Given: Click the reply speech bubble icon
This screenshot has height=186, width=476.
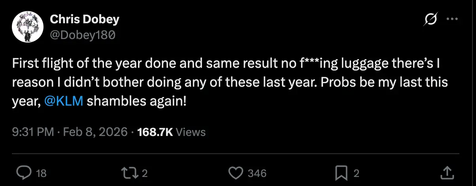Looking at the screenshot, I should [25, 173].
